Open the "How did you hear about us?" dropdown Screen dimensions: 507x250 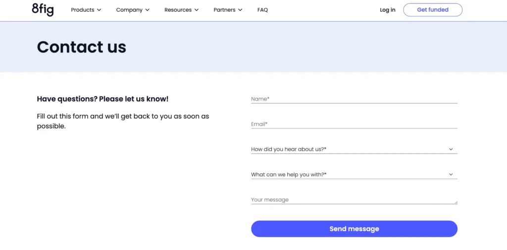(x=347, y=149)
